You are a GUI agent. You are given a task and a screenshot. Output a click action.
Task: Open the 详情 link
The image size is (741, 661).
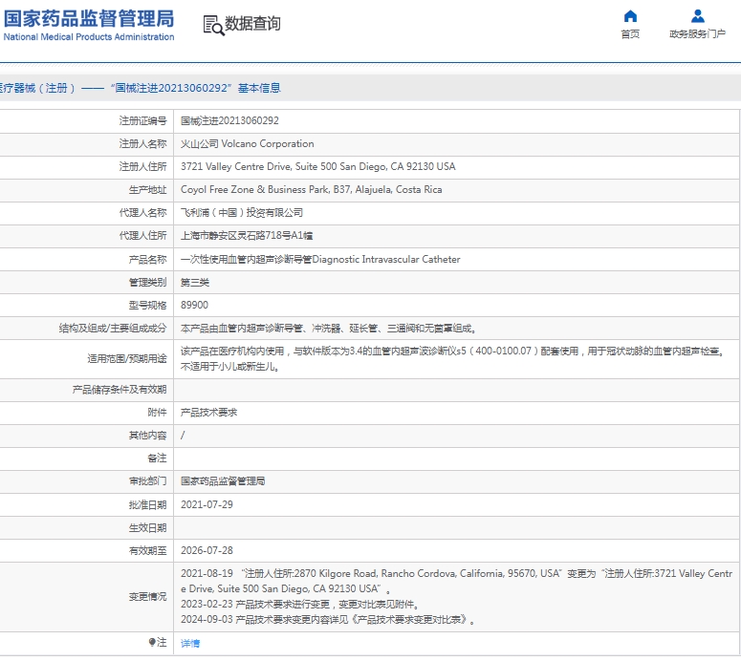coord(190,643)
